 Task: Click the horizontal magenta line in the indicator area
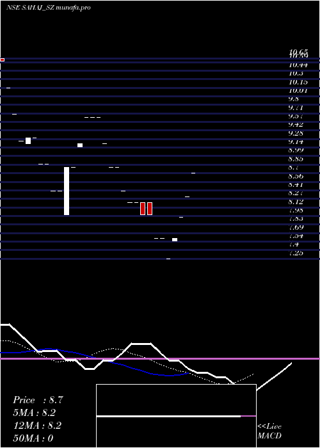(160, 358)
